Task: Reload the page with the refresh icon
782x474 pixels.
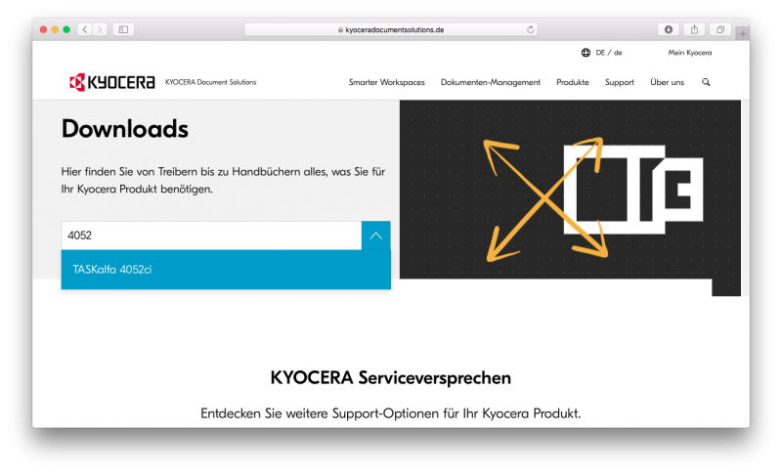Action: (x=530, y=29)
